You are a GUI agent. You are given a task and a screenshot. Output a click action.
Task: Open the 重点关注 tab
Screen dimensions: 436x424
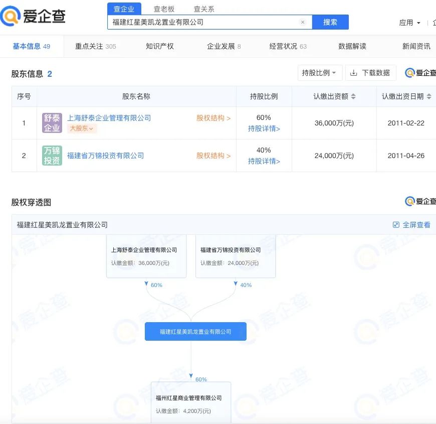(96, 46)
